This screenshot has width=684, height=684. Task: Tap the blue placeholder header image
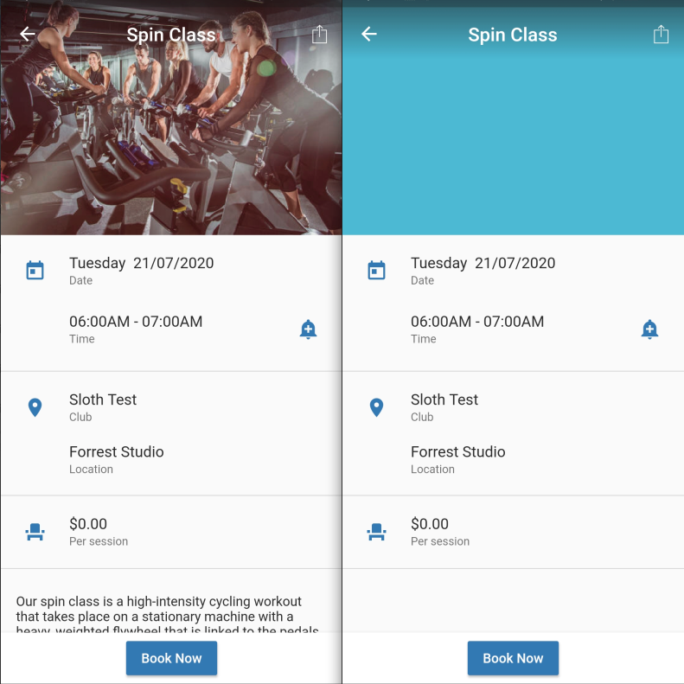[513, 139]
